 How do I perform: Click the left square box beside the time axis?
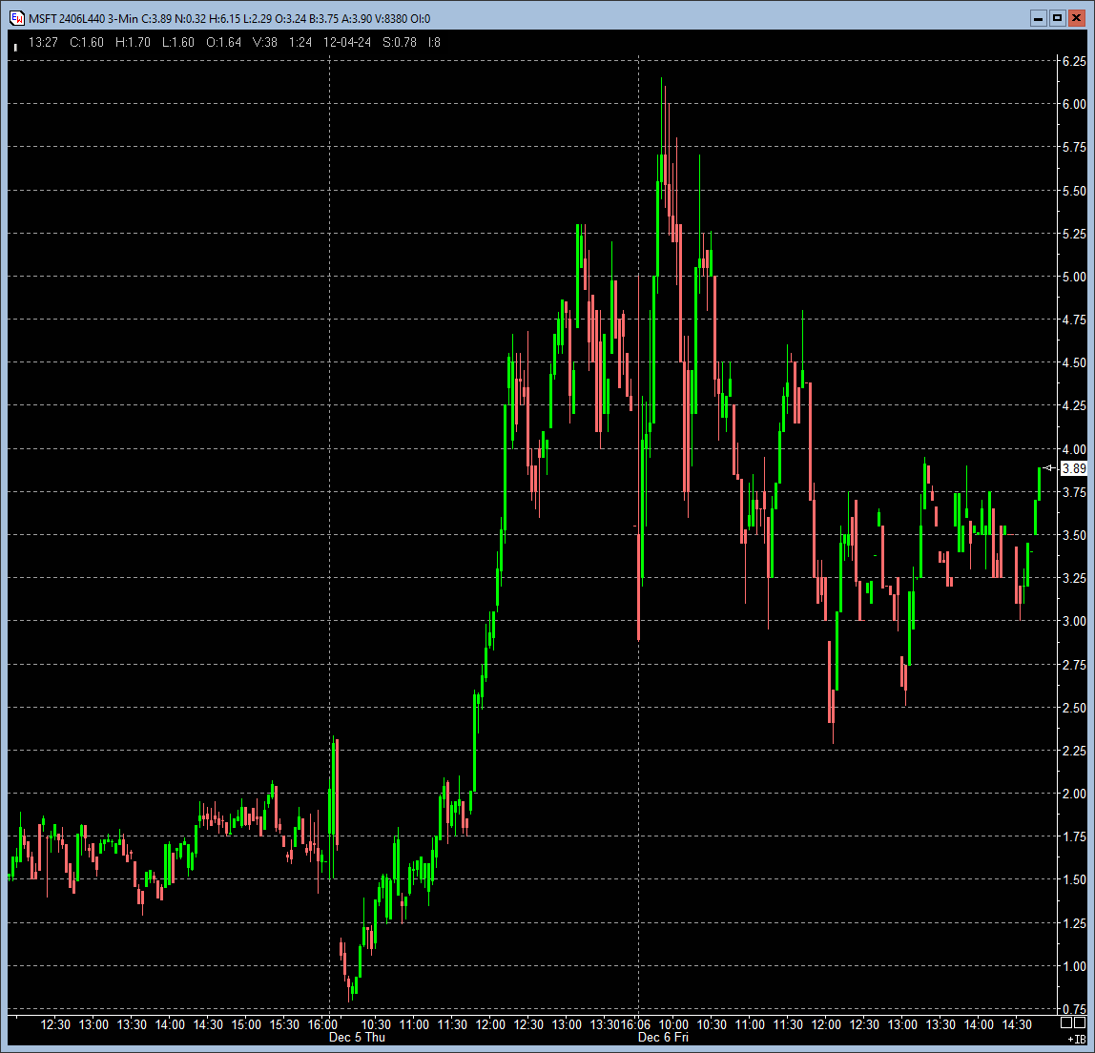pos(1066,1023)
